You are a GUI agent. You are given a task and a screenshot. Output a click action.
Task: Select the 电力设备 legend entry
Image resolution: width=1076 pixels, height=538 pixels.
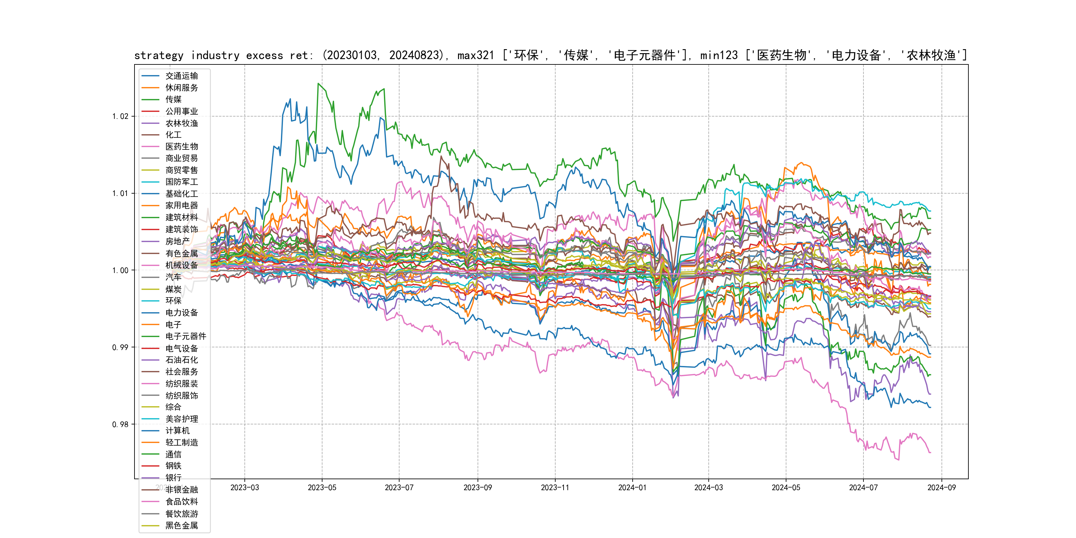point(182,313)
